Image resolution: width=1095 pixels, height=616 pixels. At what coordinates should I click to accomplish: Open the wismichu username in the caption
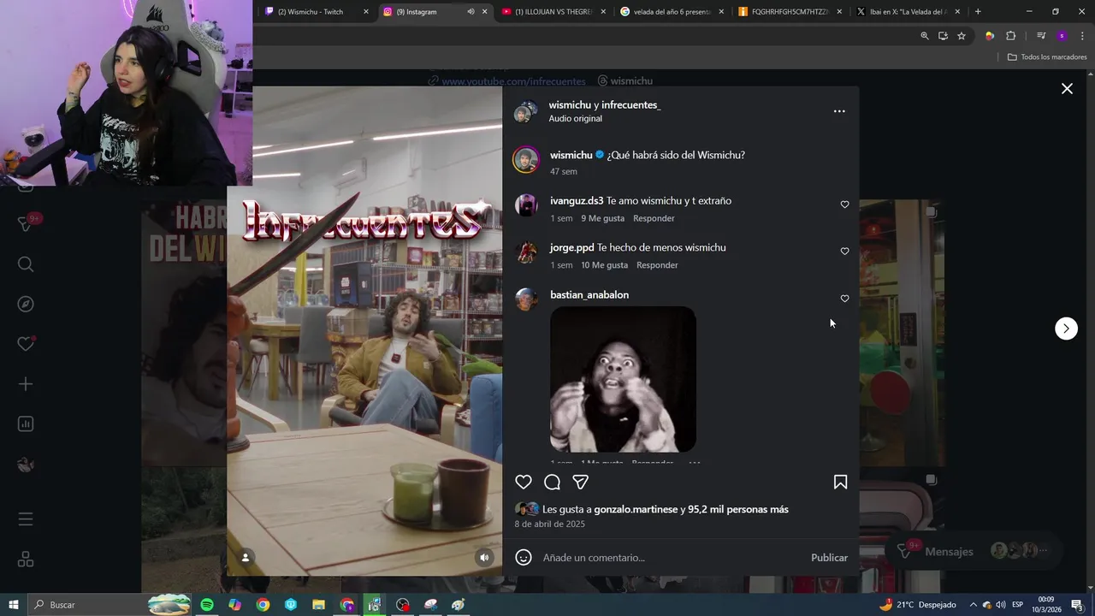tap(571, 155)
